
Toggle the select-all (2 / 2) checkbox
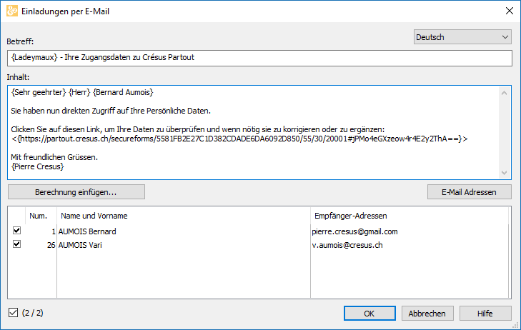click(x=14, y=312)
